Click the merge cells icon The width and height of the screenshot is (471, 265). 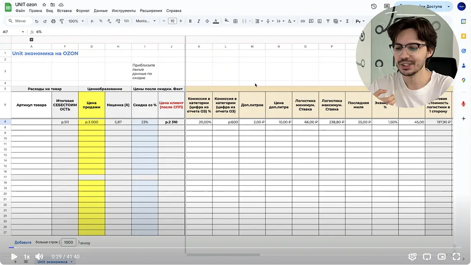[244, 21]
